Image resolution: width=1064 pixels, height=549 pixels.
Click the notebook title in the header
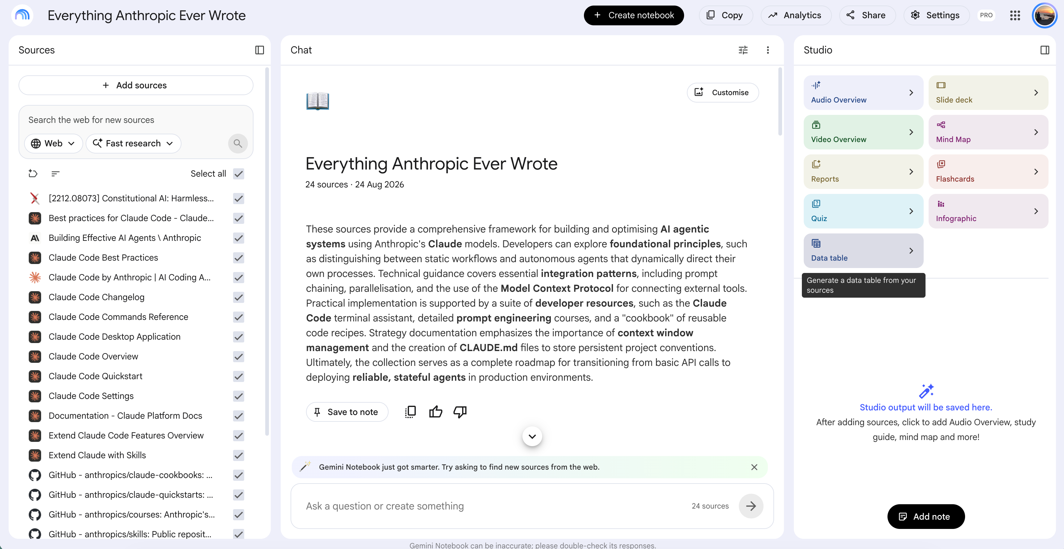[147, 15]
